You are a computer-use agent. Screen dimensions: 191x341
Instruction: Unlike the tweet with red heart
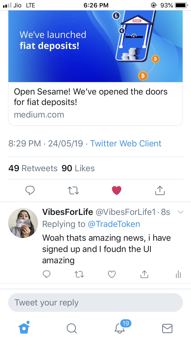pyautogui.click(x=117, y=190)
